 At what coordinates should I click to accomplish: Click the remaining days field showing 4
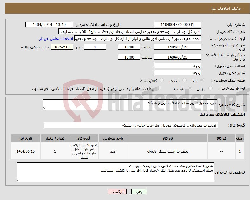(95, 47)
